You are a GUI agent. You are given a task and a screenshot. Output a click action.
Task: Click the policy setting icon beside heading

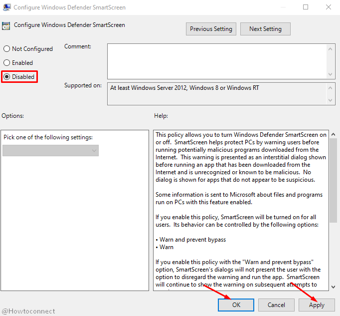[6, 26]
